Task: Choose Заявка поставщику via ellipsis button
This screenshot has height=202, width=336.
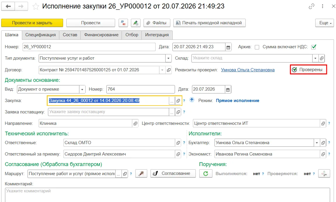Action: (x=172, y=112)
